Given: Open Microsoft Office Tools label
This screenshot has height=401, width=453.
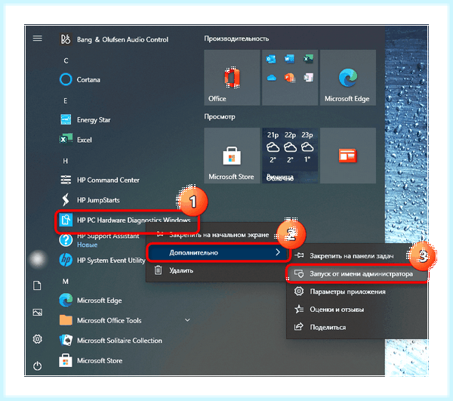Looking at the screenshot, I should point(109,320).
